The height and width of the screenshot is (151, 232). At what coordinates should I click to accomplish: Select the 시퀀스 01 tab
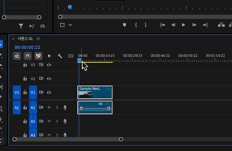(x=25, y=39)
